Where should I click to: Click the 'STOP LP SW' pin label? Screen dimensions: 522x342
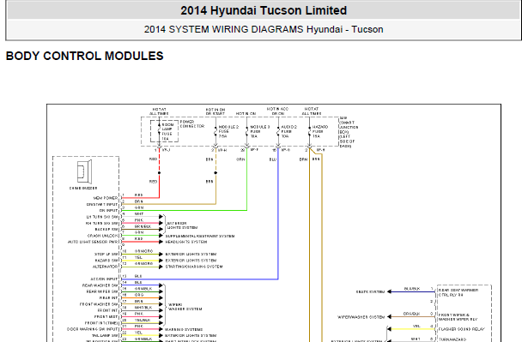(106, 255)
